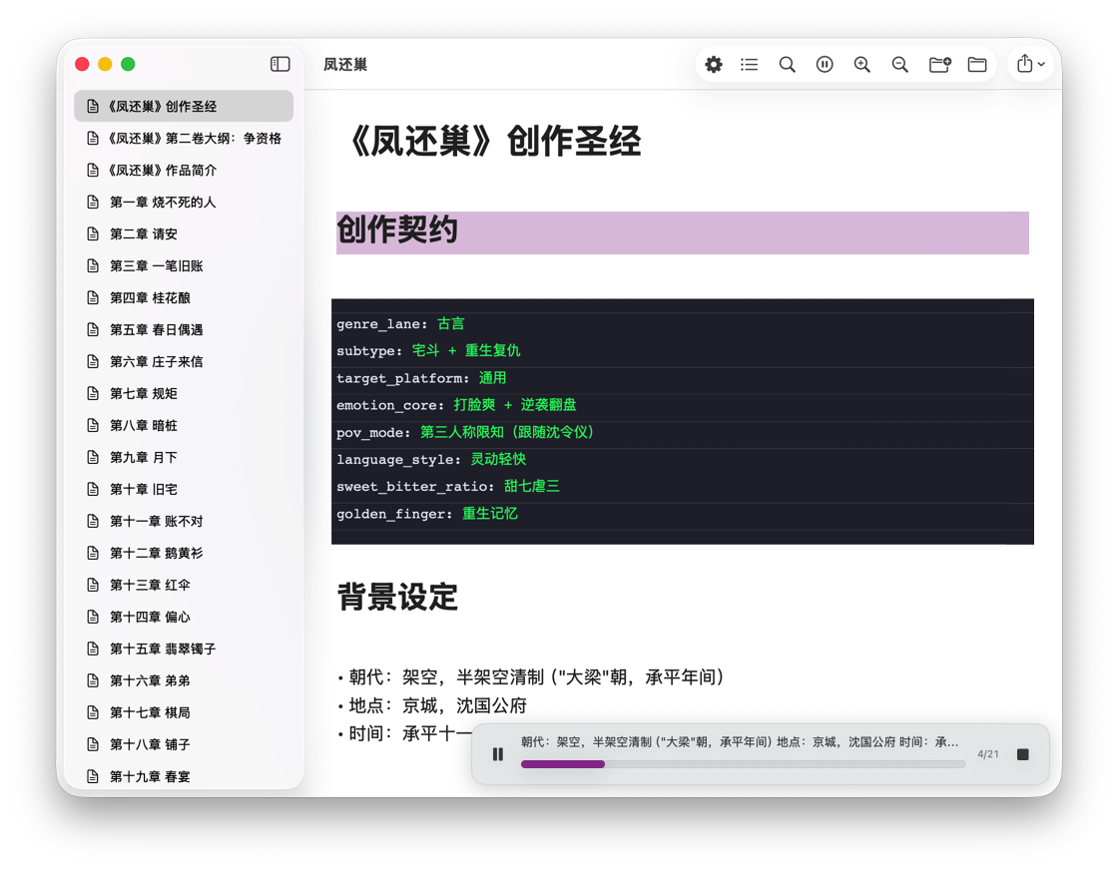Screen dimensions: 1118x871
Task: Click the 《凤还巢》创作圣经 main title
Action: point(493,141)
